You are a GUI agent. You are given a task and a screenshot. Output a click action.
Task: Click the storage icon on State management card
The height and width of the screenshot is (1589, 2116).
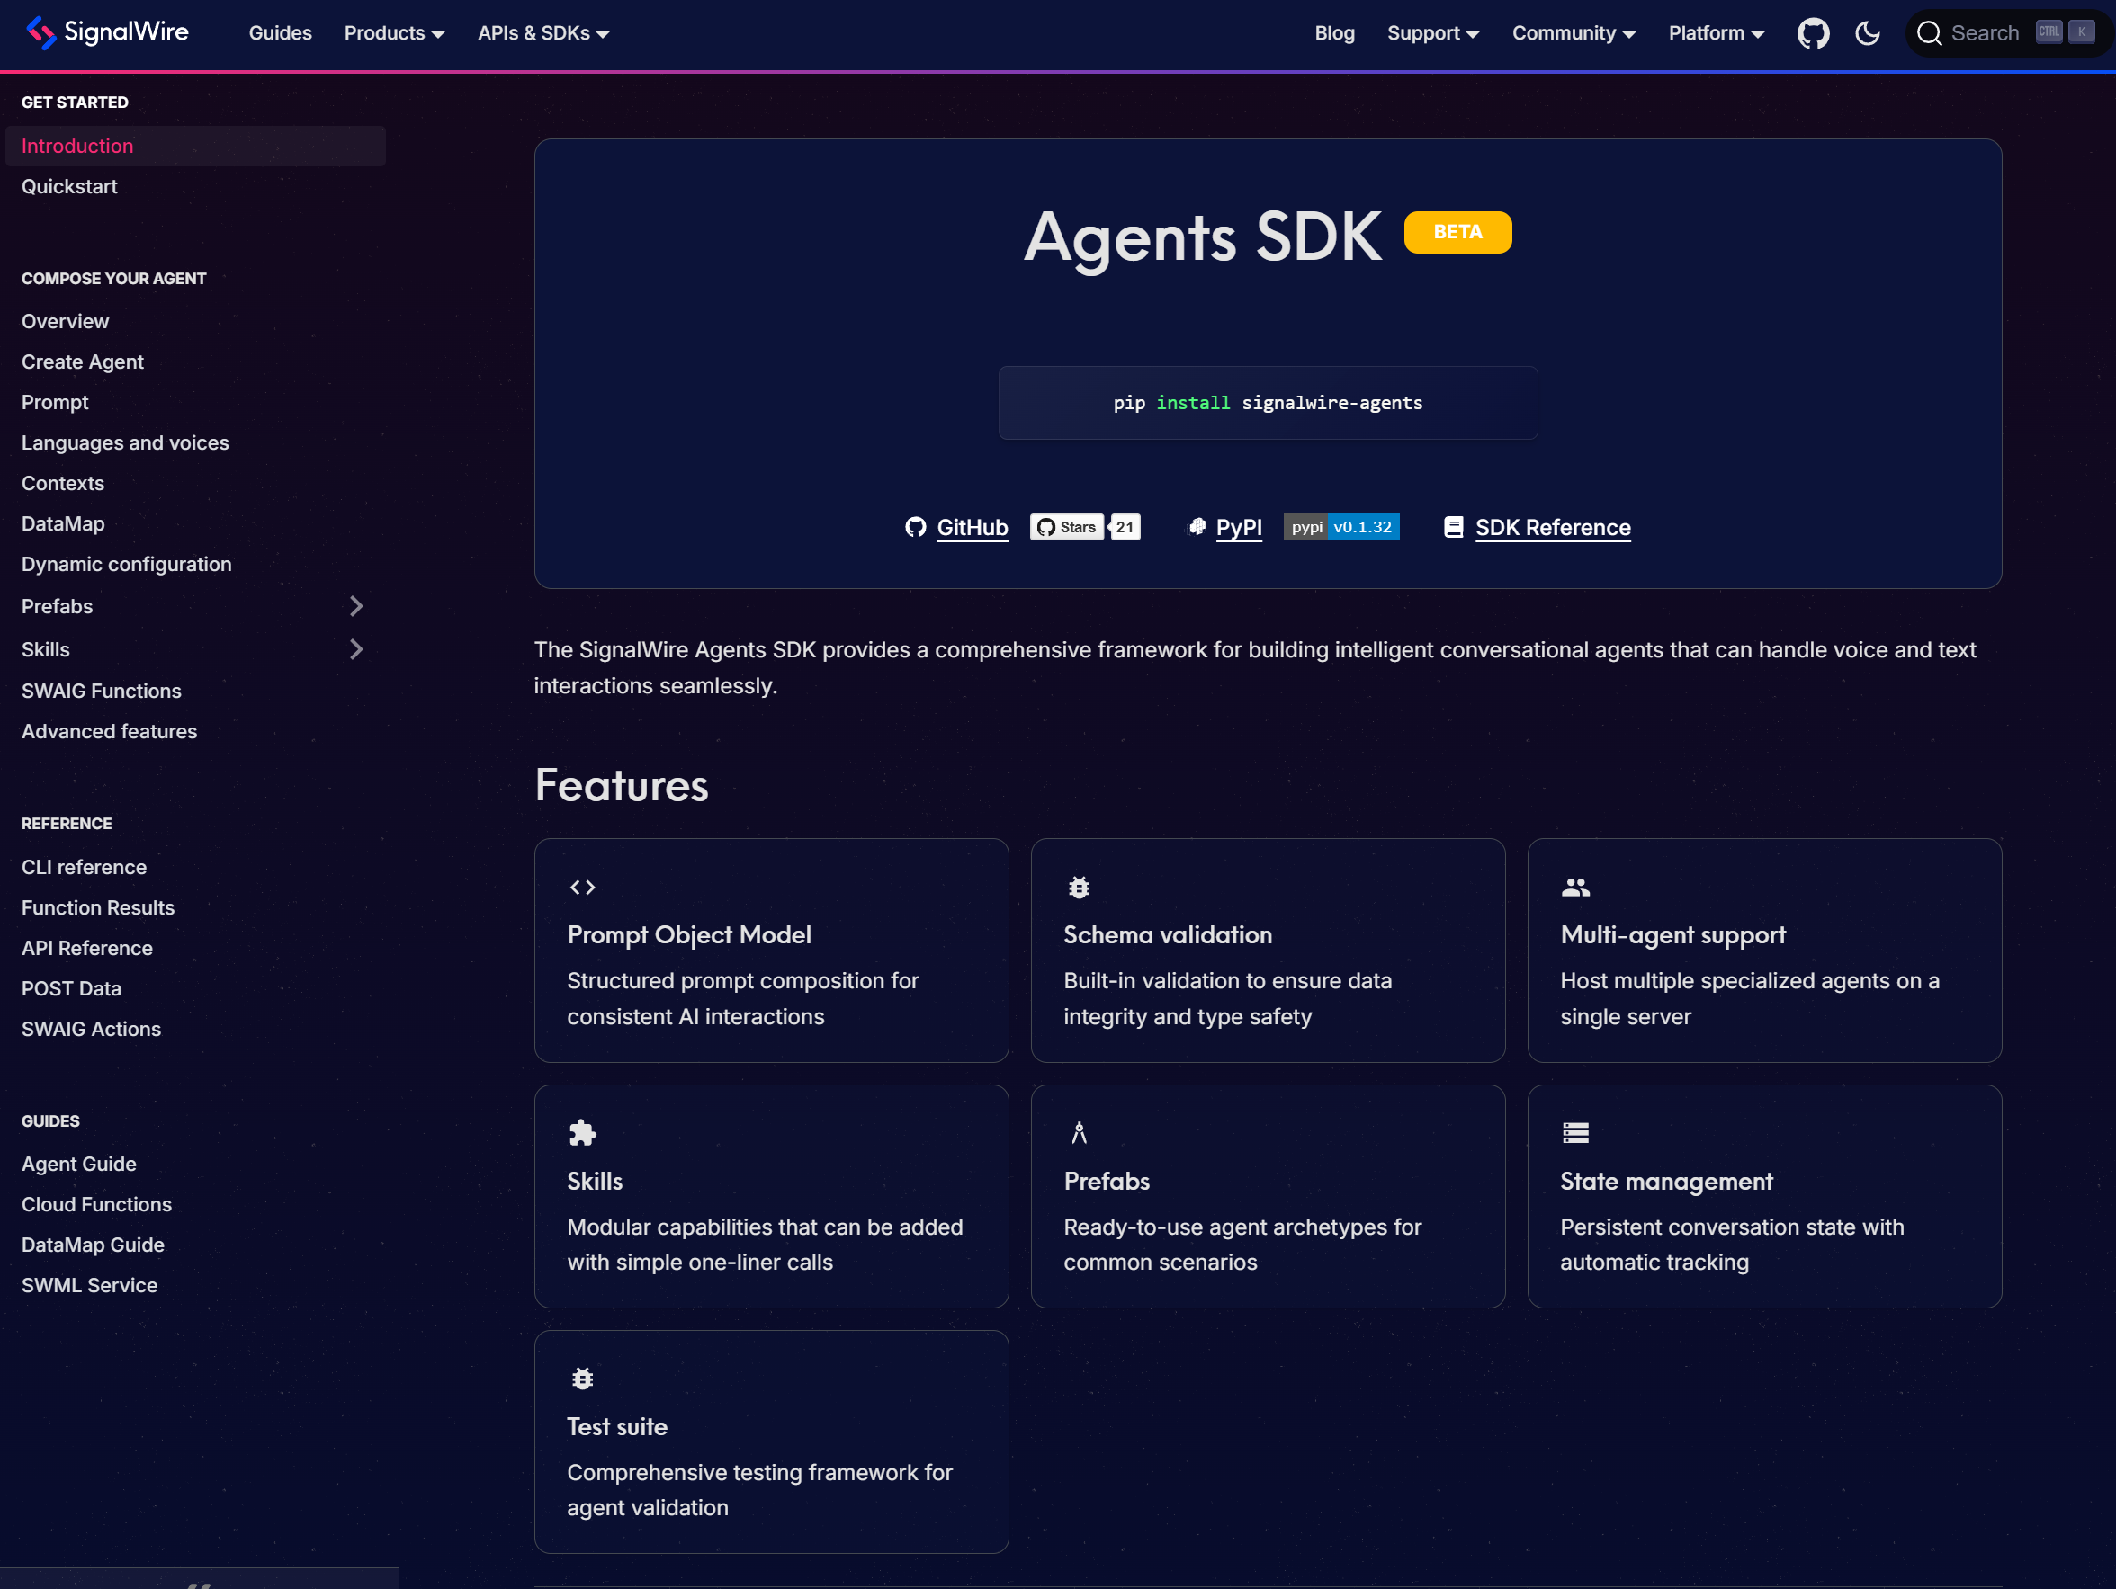[1575, 1133]
